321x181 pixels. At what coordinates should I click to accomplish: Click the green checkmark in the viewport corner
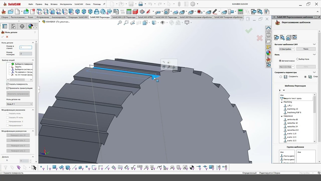[x=249, y=31]
